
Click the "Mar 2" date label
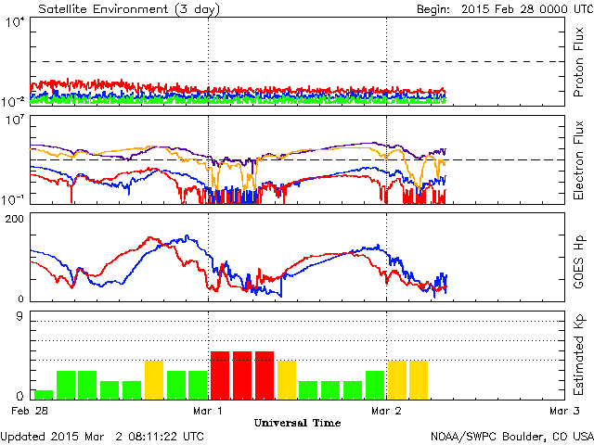click(x=386, y=411)
